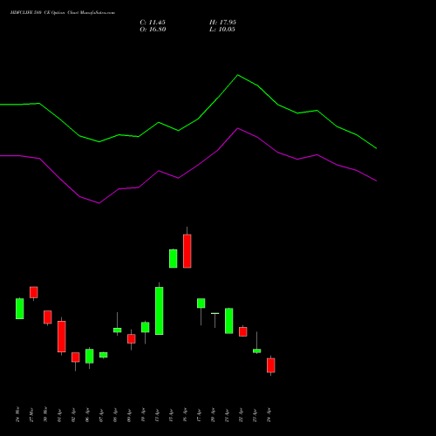Select the red candle above 09 Apr

coord(132,339)
